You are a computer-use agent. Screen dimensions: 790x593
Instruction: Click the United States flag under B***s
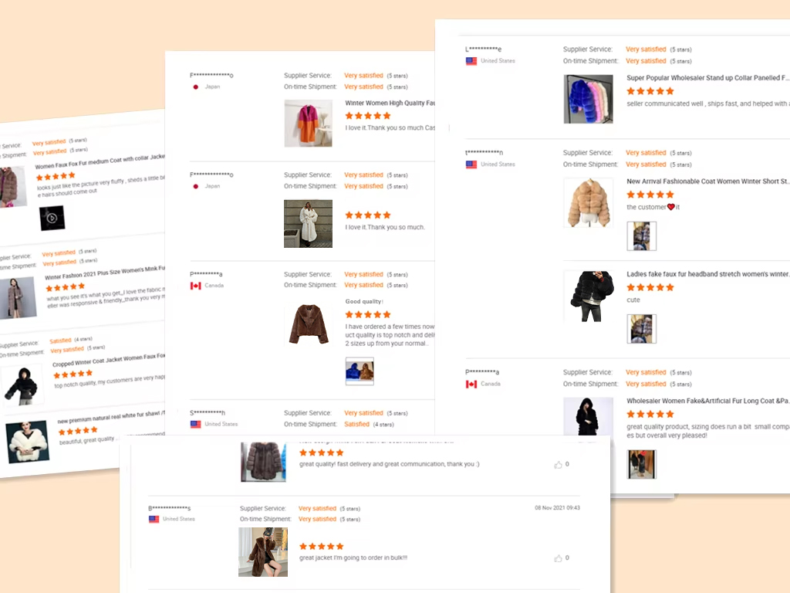[154, 519]
